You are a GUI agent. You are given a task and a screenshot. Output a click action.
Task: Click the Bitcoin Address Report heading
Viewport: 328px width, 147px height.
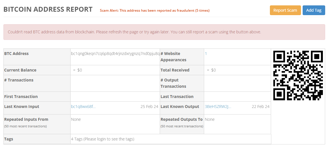[48, 9]
